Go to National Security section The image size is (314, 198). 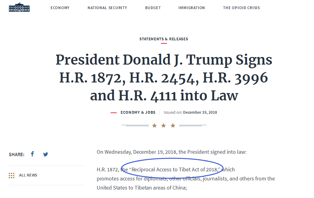click(107, 8)
